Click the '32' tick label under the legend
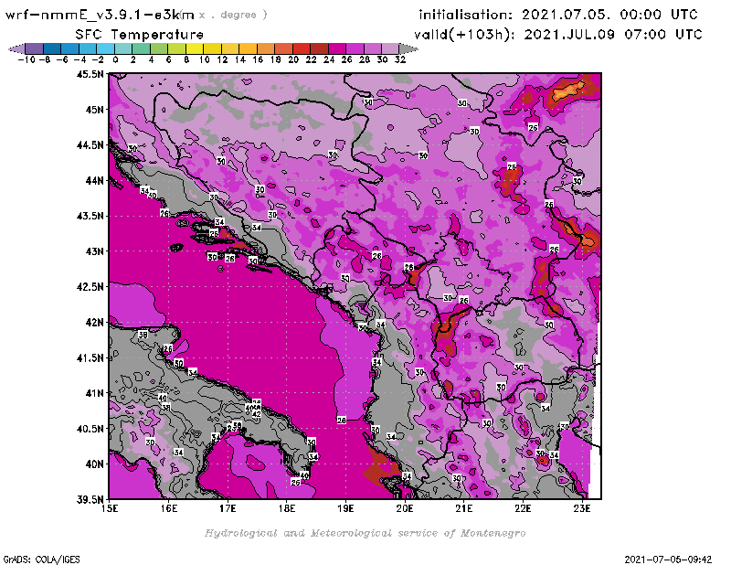Image resolution: width=731 pixels, height=565 pixels. tap(399, 59)
